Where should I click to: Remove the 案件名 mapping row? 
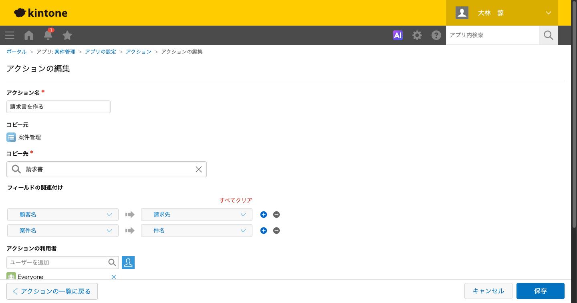pos(276,231)
